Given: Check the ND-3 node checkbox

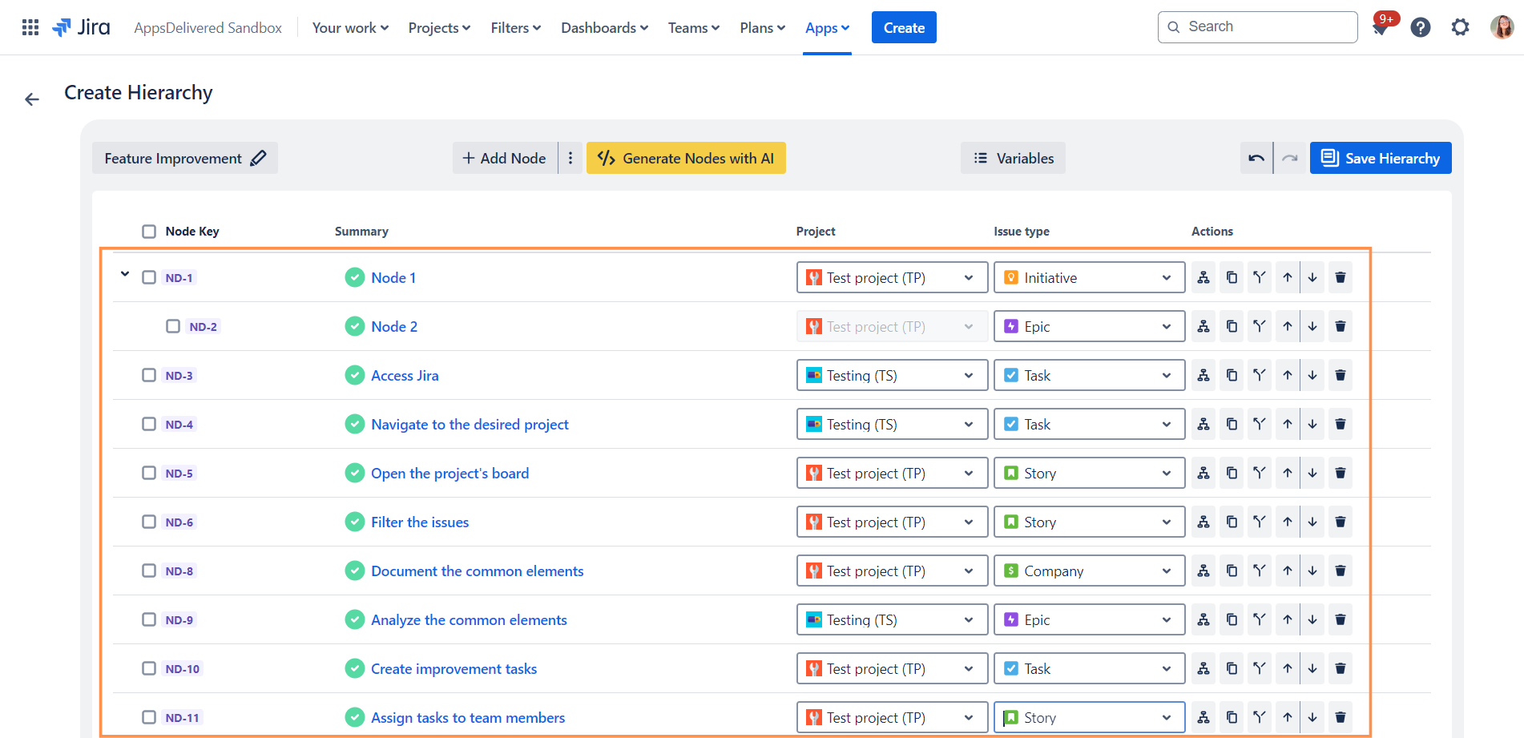Looking at the screenshot, I should pos(149,376).
